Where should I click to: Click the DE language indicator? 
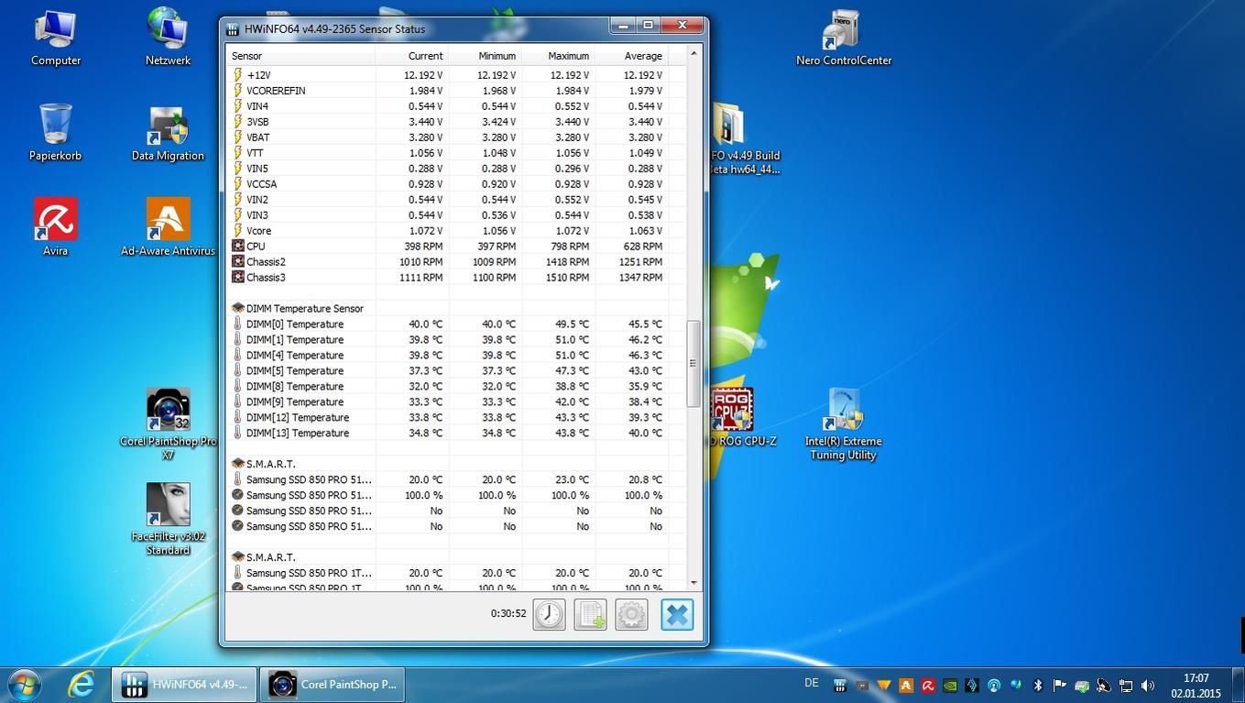(811, 683)
